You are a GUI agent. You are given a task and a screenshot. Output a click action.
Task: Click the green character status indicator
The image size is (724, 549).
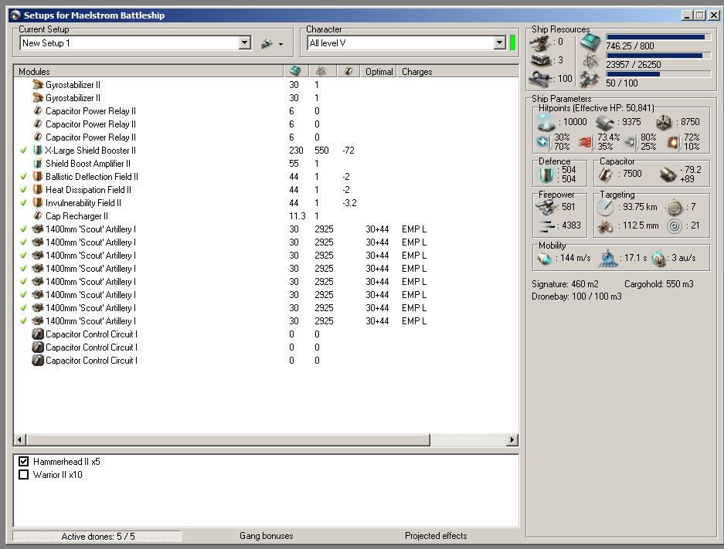coord(512,43)
